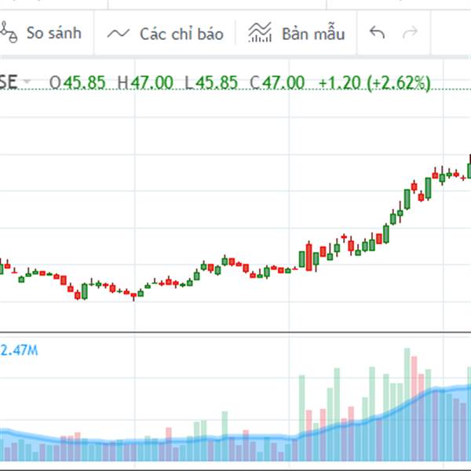
Task: Select the low value L45.85
Action: [x=211, y=82]
